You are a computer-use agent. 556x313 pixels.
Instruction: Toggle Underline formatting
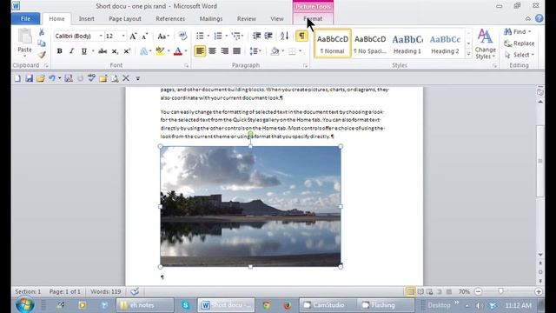pos(83,51)
